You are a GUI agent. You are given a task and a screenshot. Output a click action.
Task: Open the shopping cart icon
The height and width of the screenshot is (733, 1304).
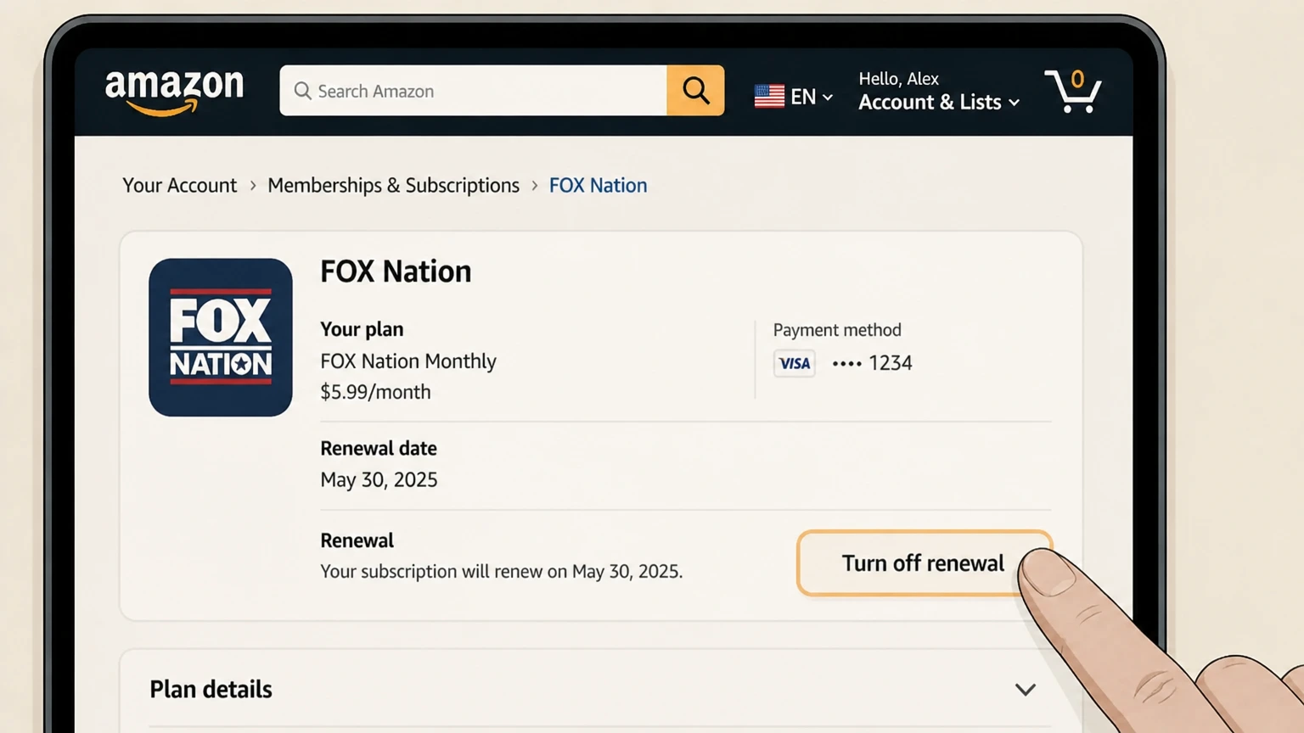click(x=1073, y=91)
